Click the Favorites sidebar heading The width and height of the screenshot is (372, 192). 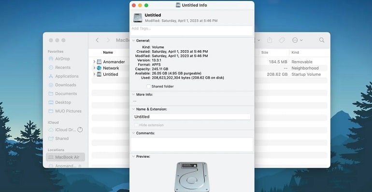point(56,52)
